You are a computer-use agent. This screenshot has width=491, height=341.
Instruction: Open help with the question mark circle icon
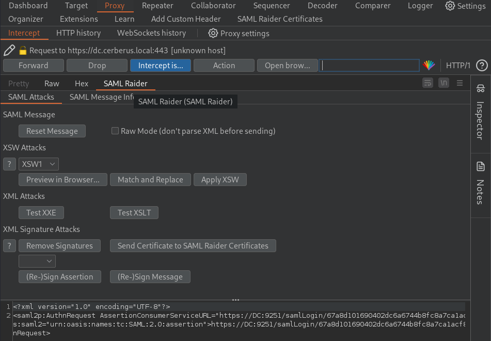coord(482,66)
